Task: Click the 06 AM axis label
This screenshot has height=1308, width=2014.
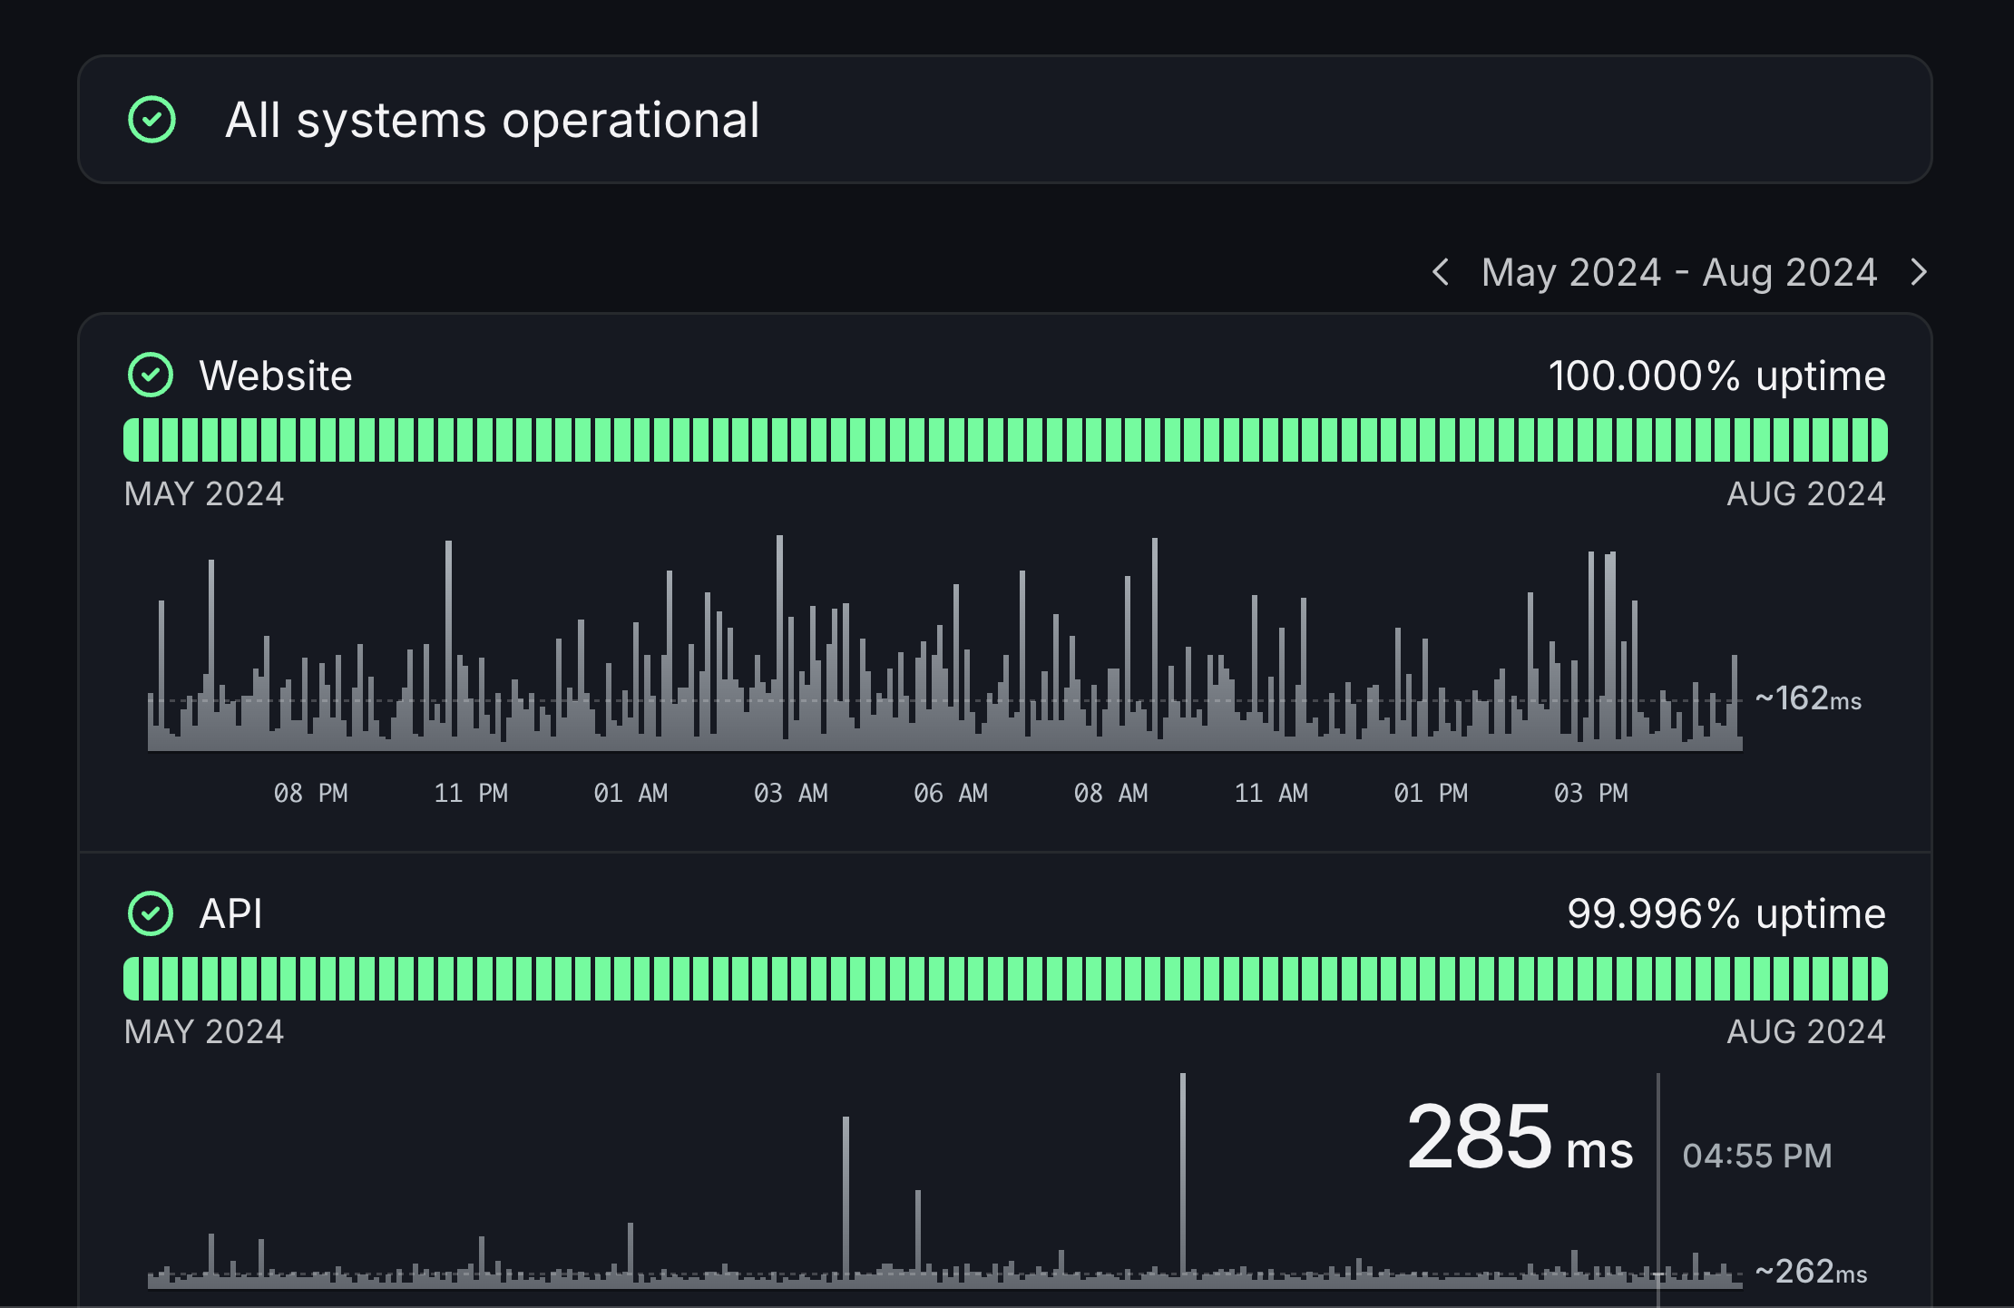Action: click(951, 793)
